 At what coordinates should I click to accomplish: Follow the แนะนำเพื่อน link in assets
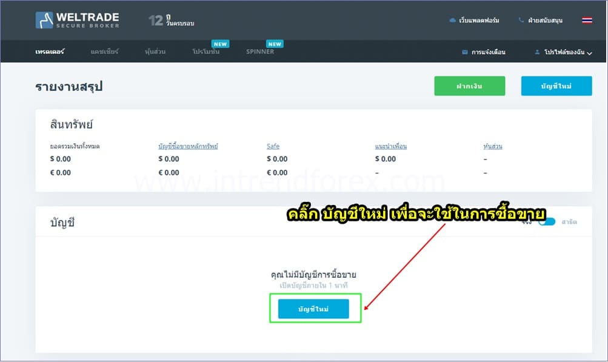390,146
